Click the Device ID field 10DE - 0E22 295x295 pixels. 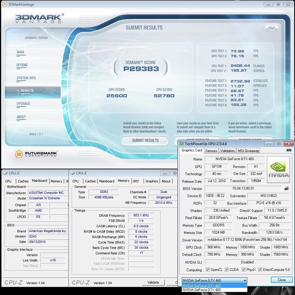[215, 196]
